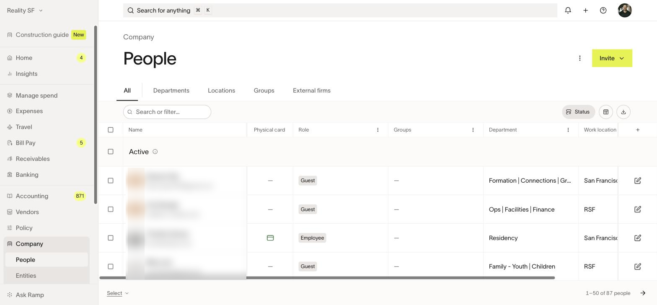This screenshot has width=657, height=305.
Task: Open Role column options menu
Action: pyautogui.click(x=378, y=130)
